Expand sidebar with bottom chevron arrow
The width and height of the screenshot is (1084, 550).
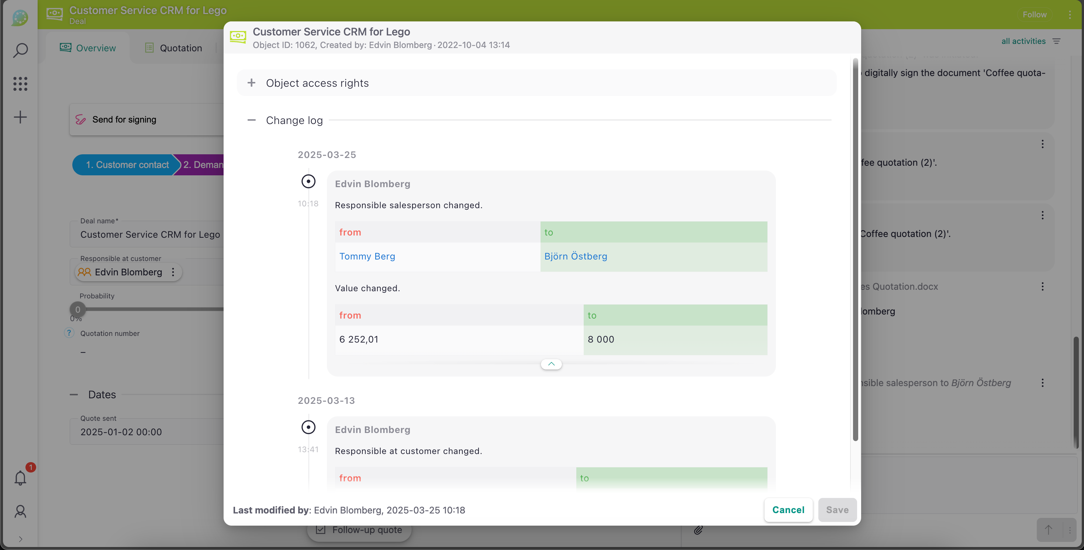pyautogui.click(x=20, y=539)
